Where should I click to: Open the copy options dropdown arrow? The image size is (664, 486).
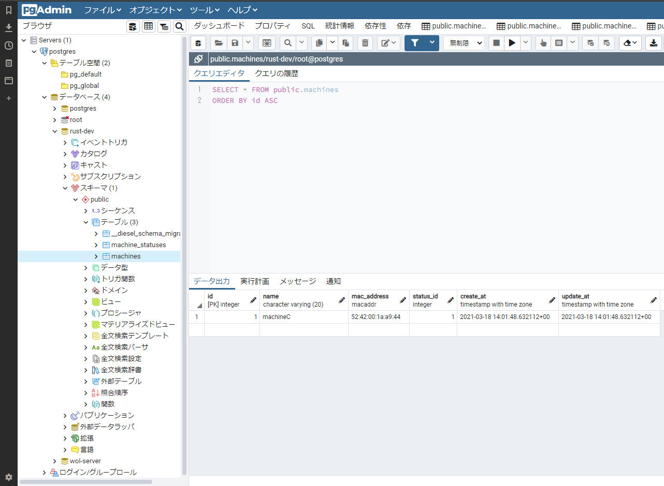333,43
